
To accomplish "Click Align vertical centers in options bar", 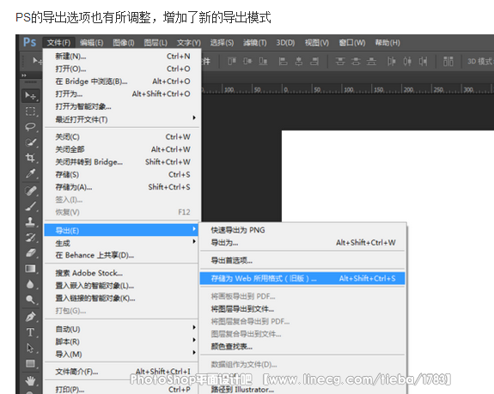I will pos(247,61).
